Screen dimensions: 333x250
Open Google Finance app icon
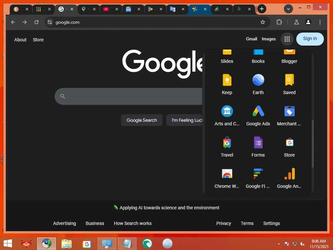point(258,178)
